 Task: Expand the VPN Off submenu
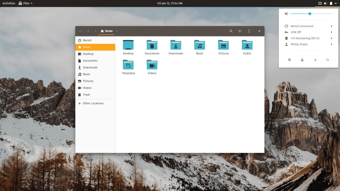coord(309,32)
